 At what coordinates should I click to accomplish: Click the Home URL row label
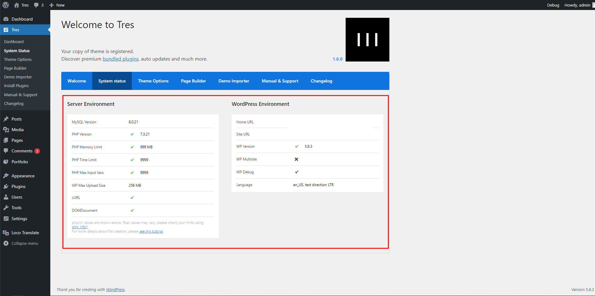click(x=245, y=122)
